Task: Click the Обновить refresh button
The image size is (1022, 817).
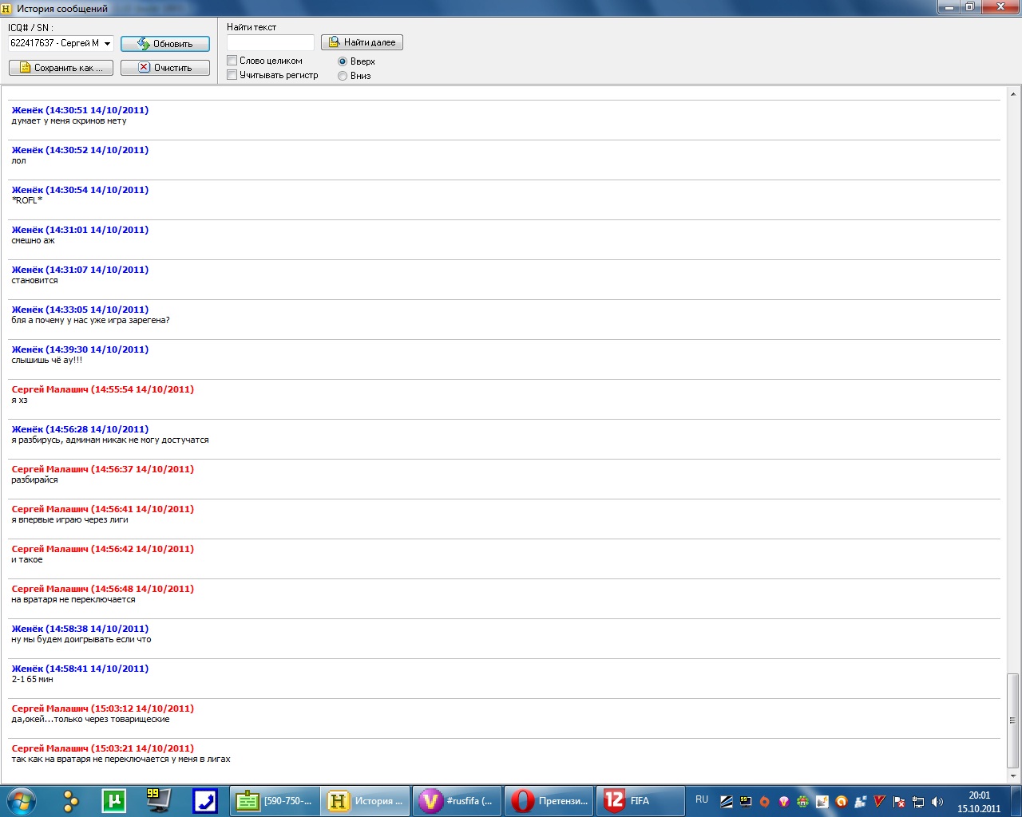Action: click(165, 44)
